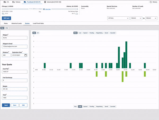This screenshot has height=120, width=159.
Task: Click the Volume truck icon
Action: coord(14,2)
